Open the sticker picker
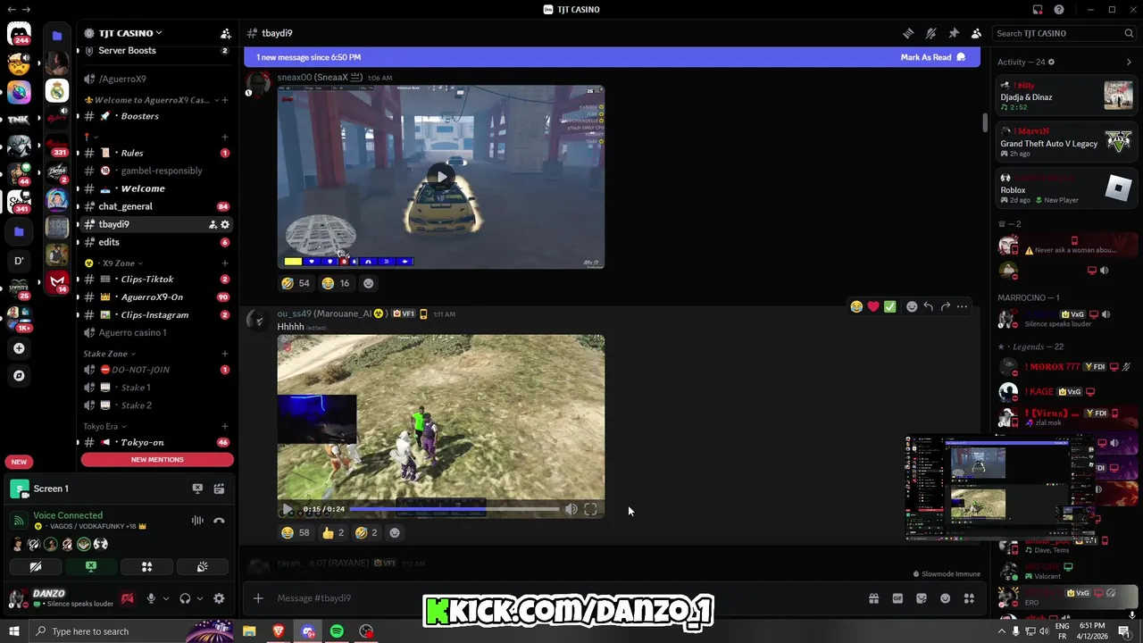The image size is (1143, 643). 922,598
